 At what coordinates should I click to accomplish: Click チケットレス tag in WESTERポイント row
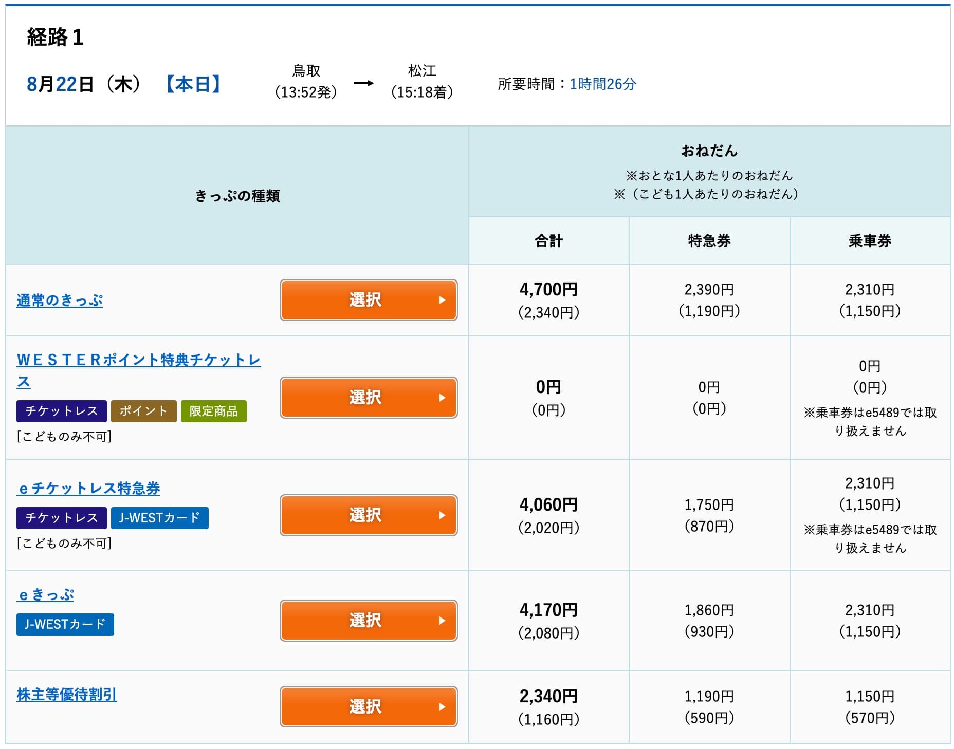pyautogui.click(x=62, y=411)
